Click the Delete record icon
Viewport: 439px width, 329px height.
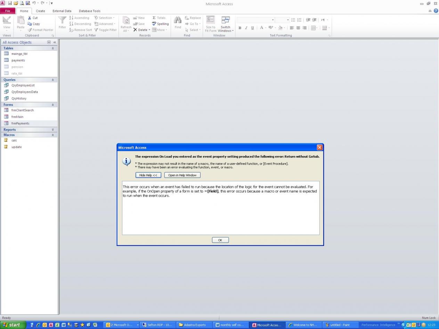click(x=135, y=30)
